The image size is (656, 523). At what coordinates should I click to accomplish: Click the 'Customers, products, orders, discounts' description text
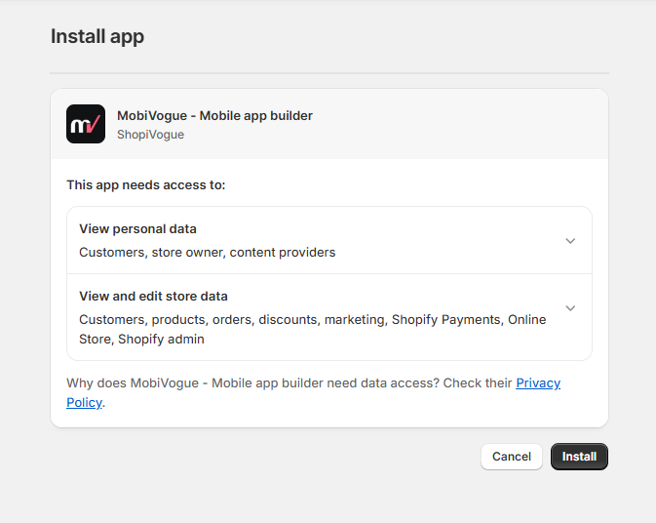(313, 329)
